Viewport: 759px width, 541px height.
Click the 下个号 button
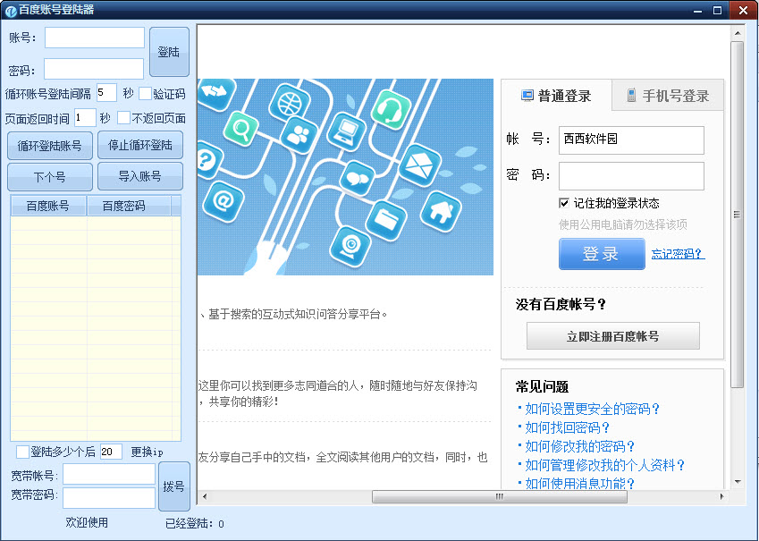tap(50, 177)
